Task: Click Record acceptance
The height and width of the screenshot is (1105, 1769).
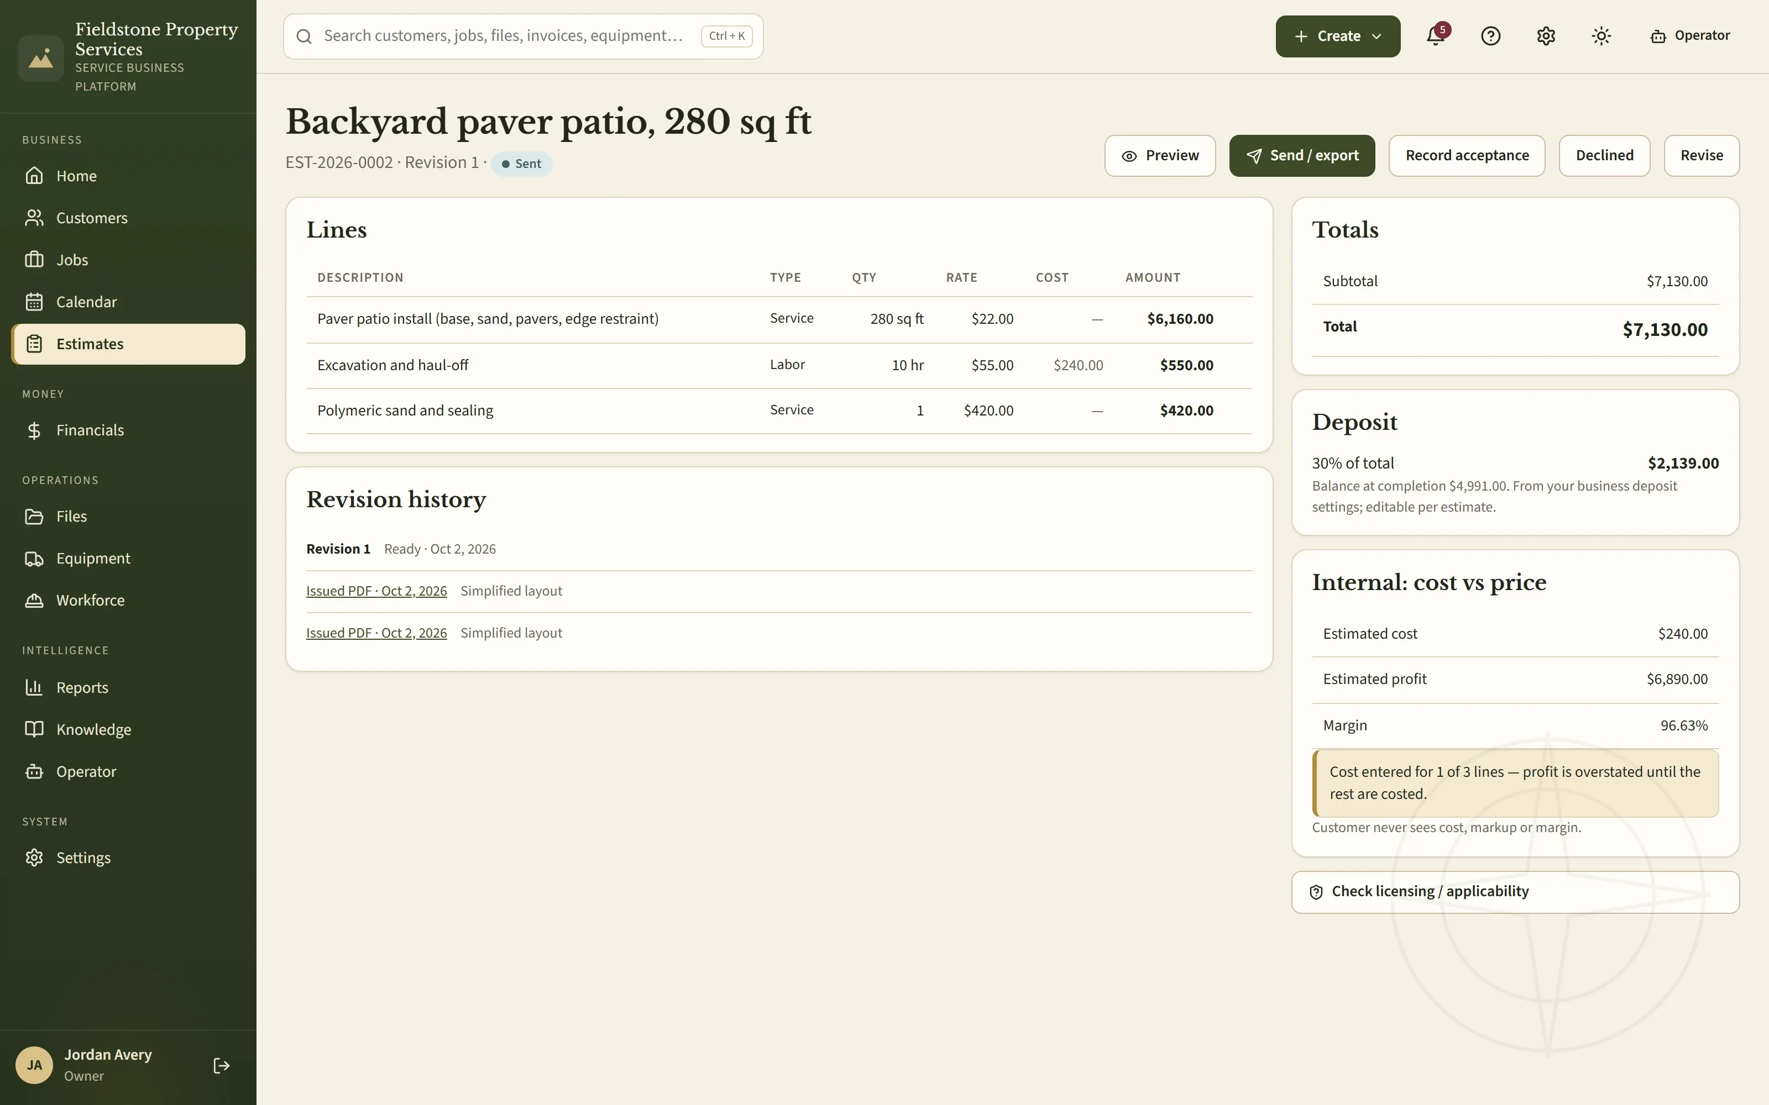Action: pyautogui.click(x=1467, y=156)
